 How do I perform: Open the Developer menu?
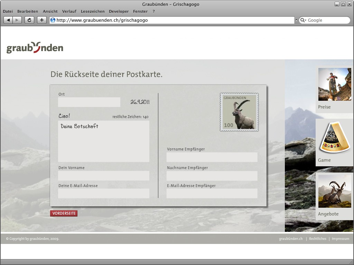(119, 11)
